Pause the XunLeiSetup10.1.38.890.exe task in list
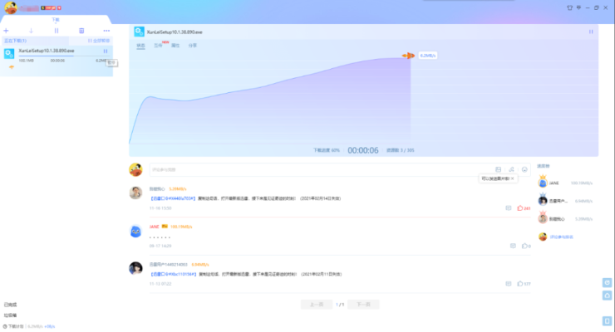Image resolution: width=615 pixels, height=332 pixels. (x=106, y=51)
